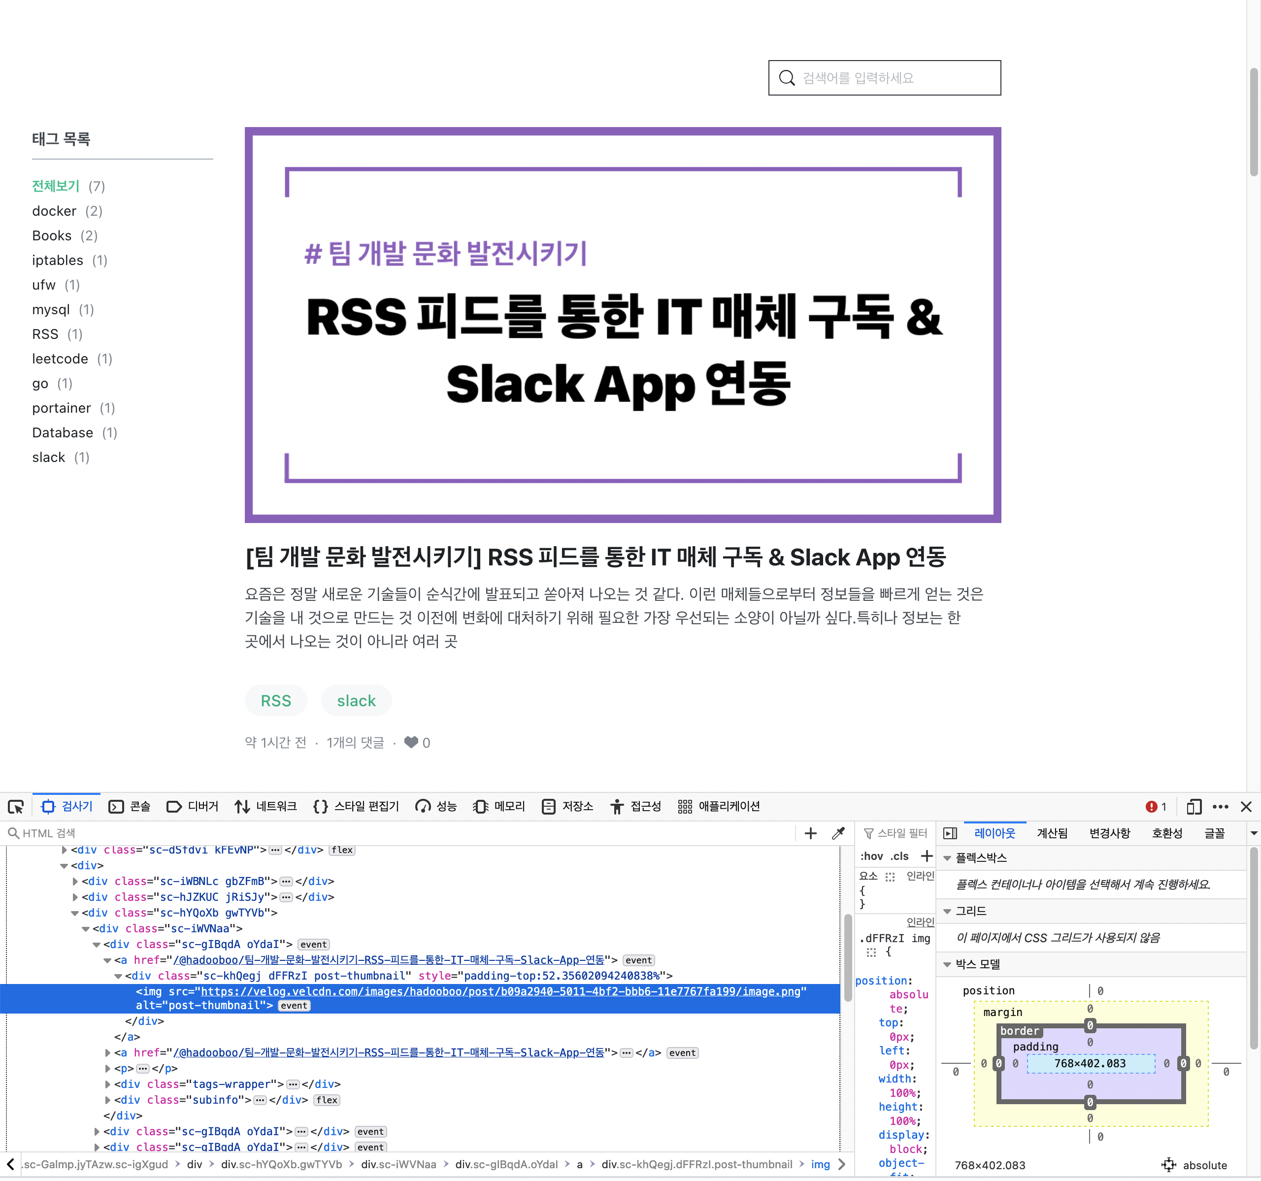Click the red error count icon
The height and width of the screenshot is (1181, 1261).
tap(1151, 806)
